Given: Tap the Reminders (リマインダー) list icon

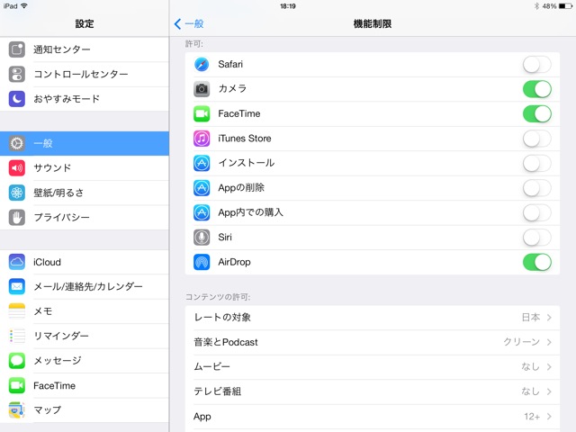Looking at the screenshot, I should click(x=17, y=336).
